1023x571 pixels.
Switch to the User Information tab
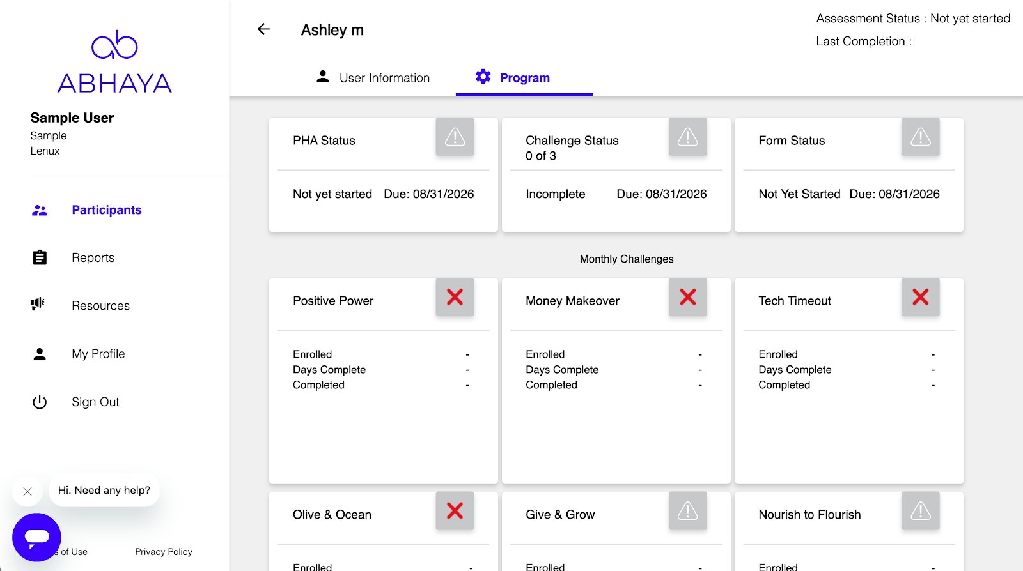tap(373, 77)
